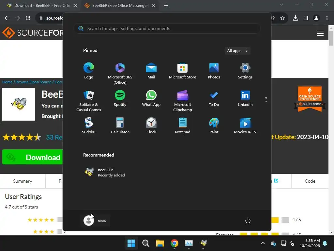334x251 pixels.
Task: Open SourceForge hamburger menu
Action: (x=320, y=33)
